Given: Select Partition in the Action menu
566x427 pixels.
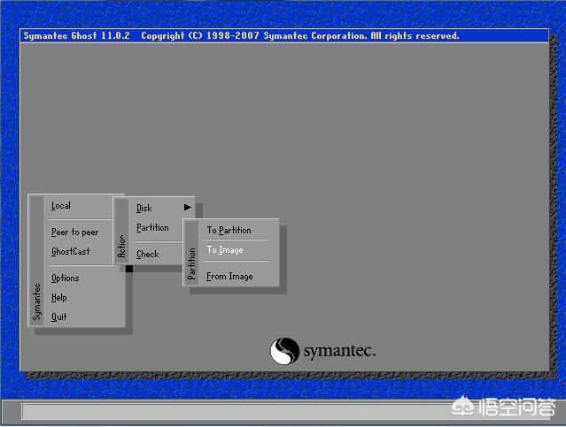Looking at the screenshot, I should (152, 227).
